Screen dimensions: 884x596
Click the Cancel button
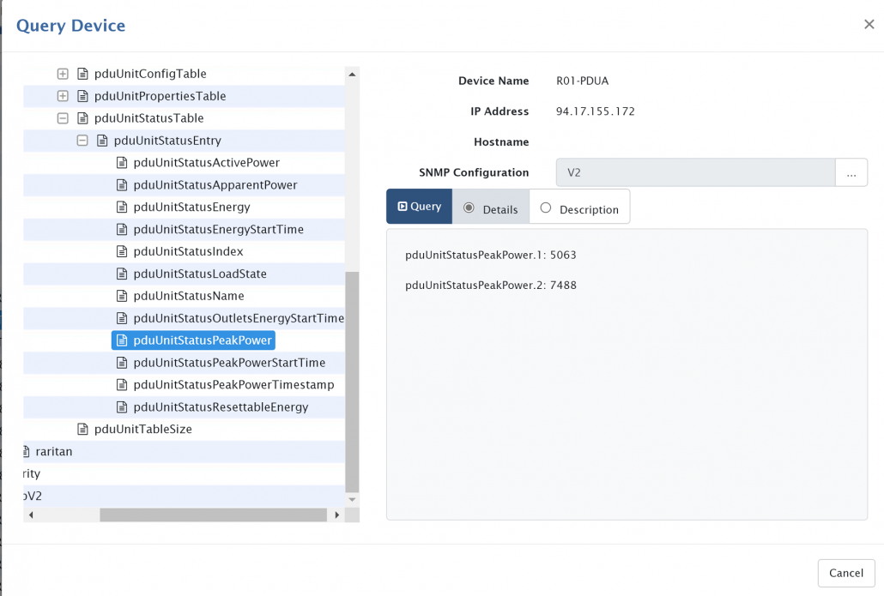(845, 573)
